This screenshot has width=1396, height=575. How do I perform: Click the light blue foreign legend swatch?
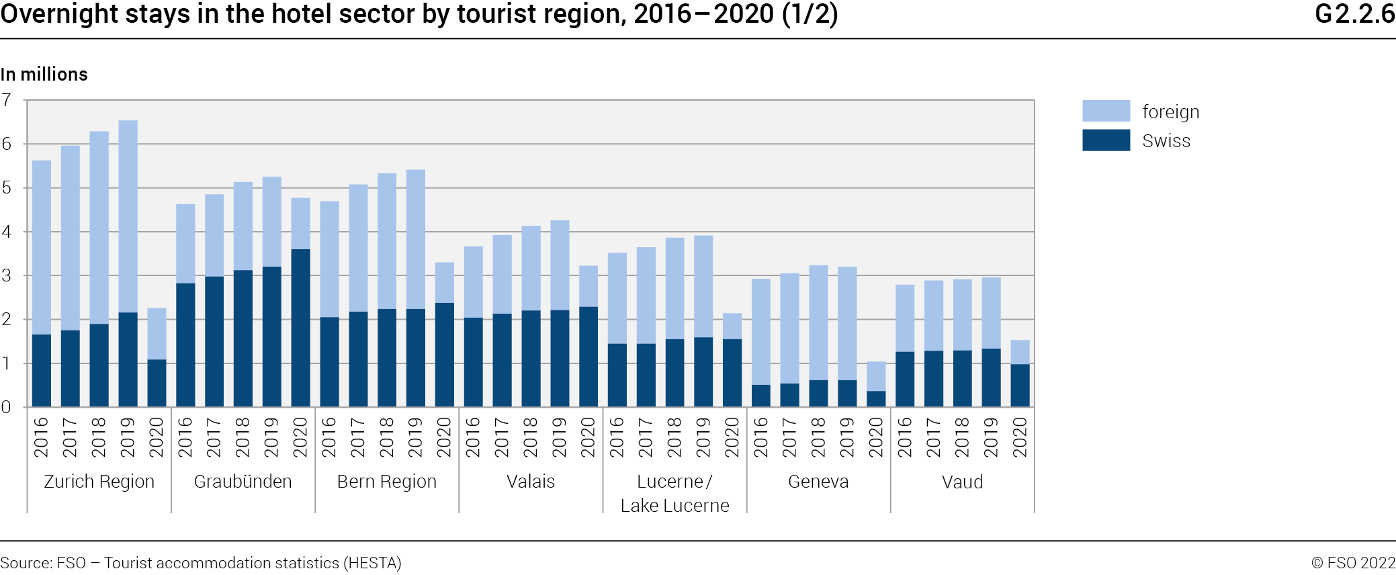1105,111
